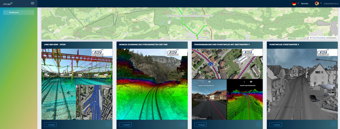Expand the Linie SBB Genf - Nyon card chevron
This screenshot has width=340, height=129.
pos(108,124)
